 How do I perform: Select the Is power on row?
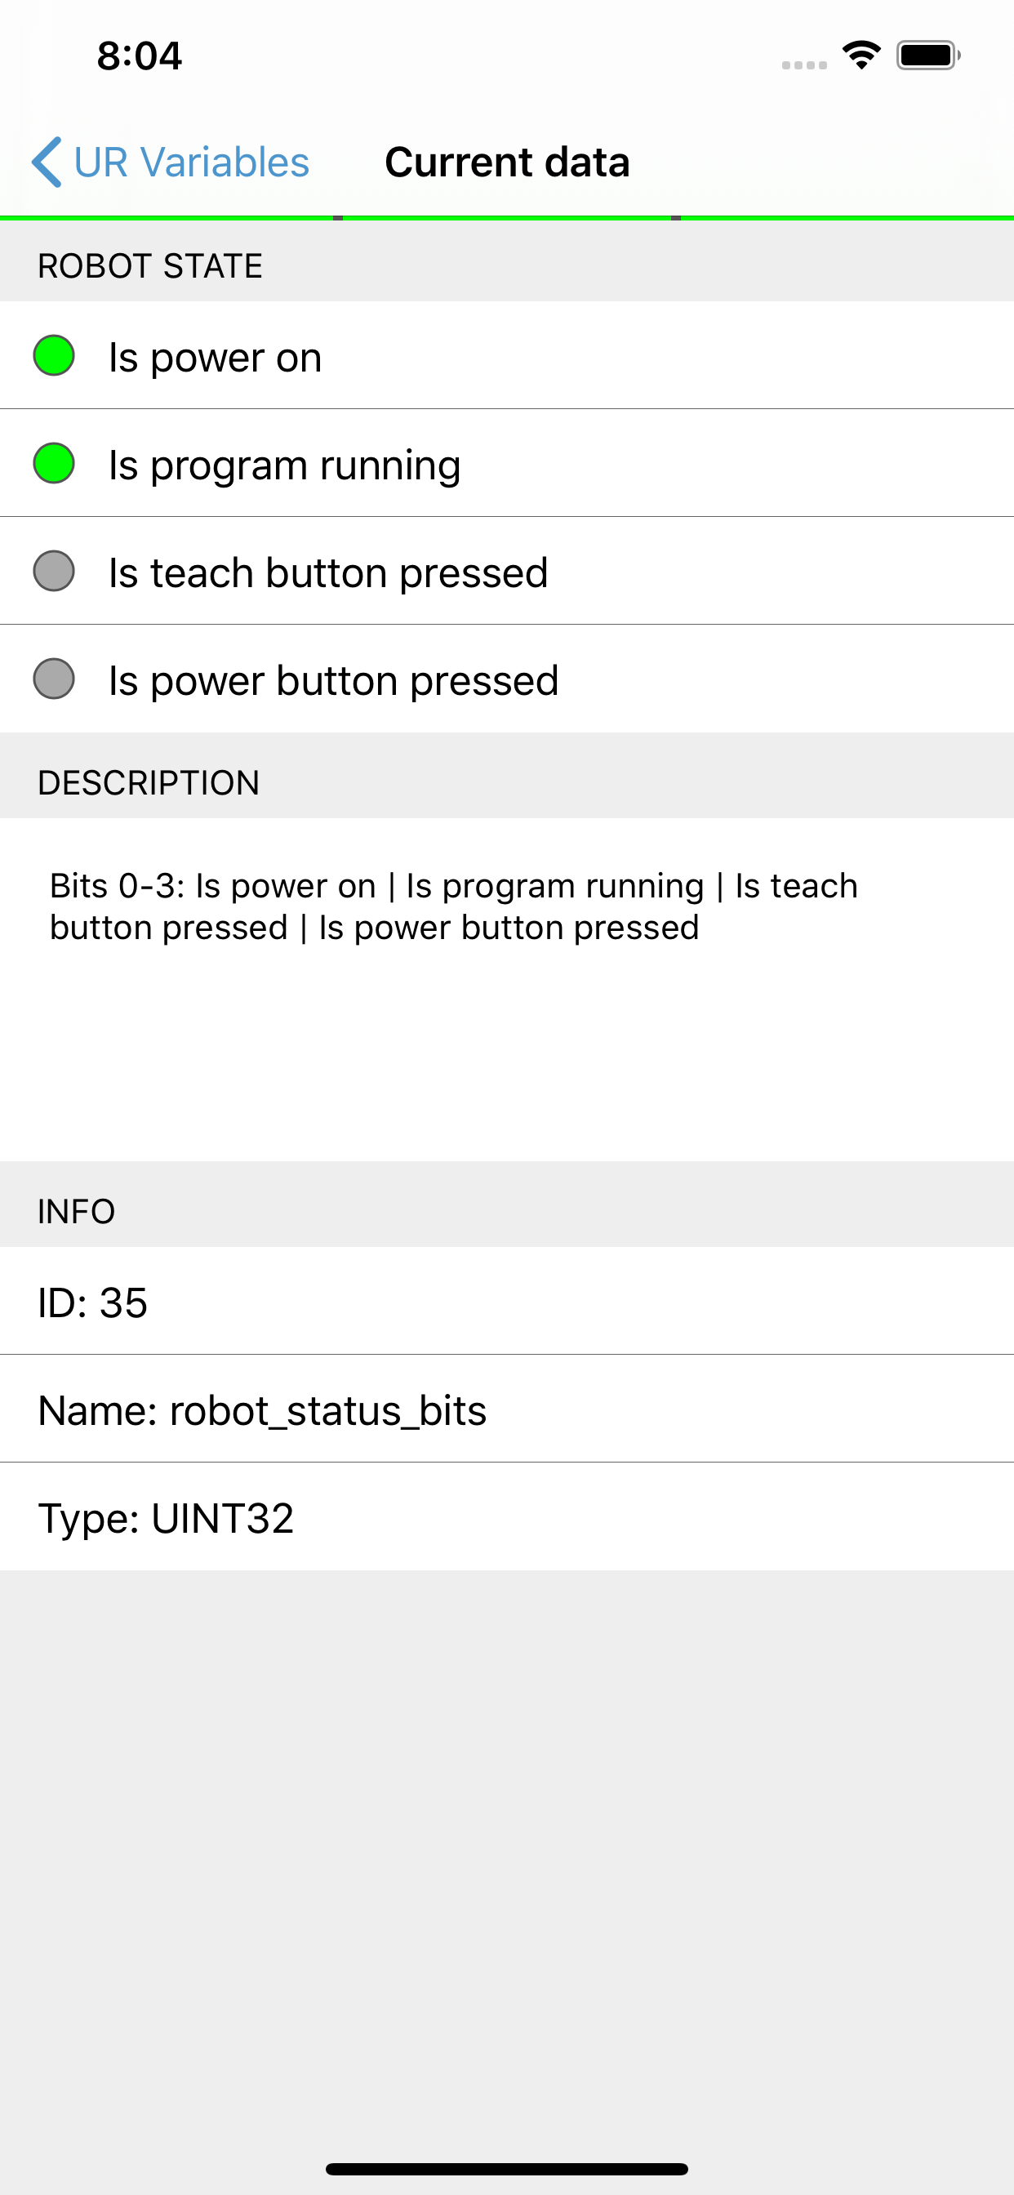click(507, 355)
